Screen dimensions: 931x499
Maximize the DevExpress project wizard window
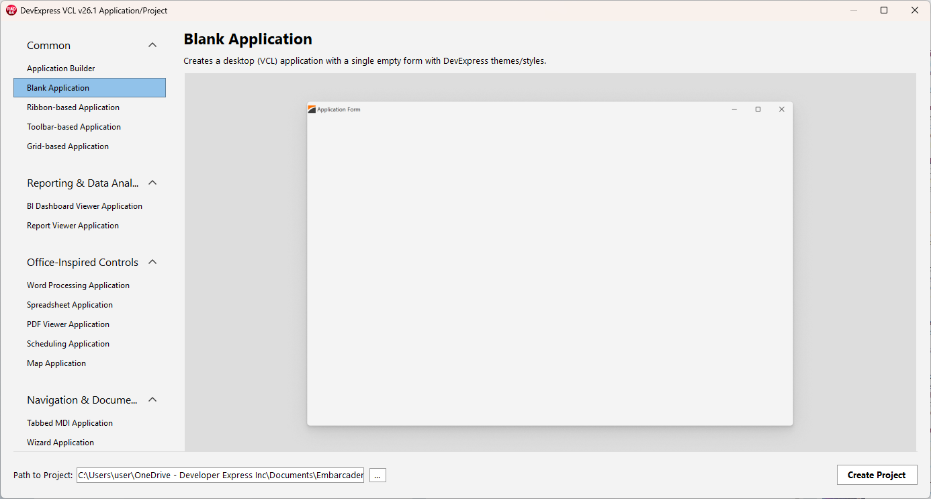coord(884,10)
